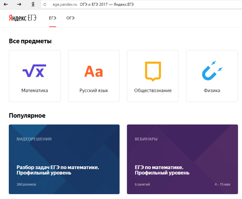Click the browser back arrow

coord(6,4)
